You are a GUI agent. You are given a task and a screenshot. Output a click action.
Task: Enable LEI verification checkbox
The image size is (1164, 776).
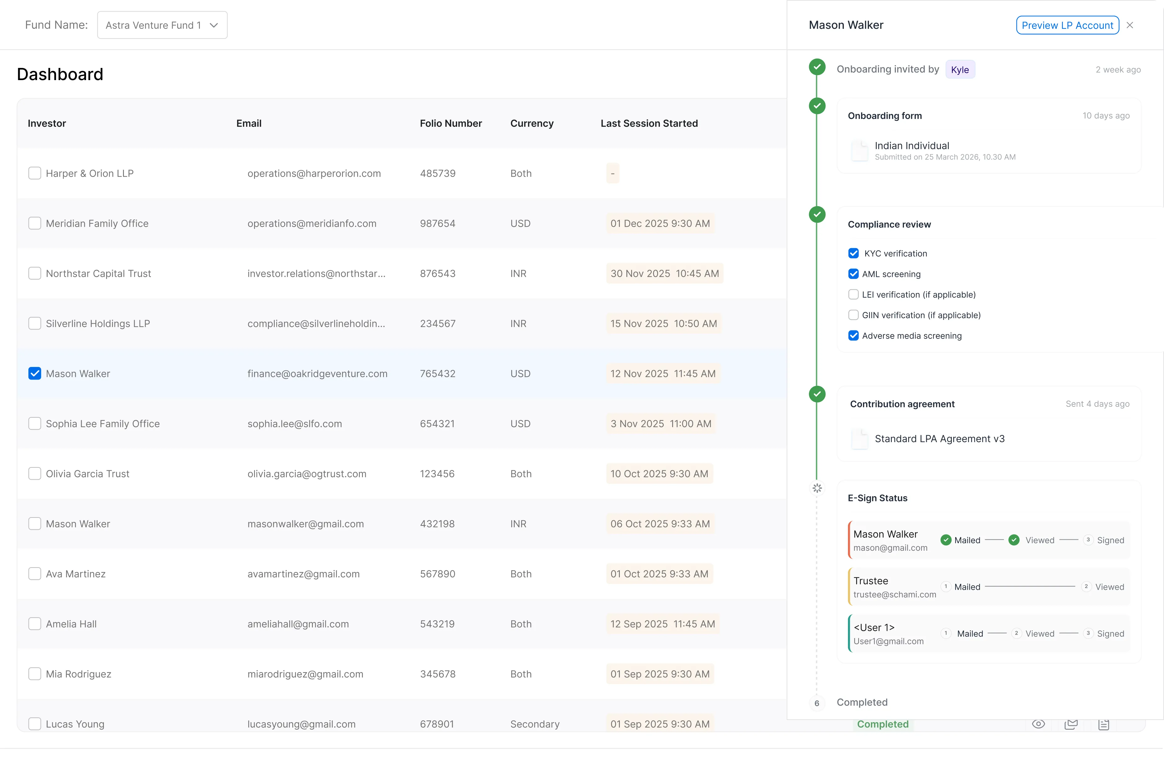click(x=854, y=294)
